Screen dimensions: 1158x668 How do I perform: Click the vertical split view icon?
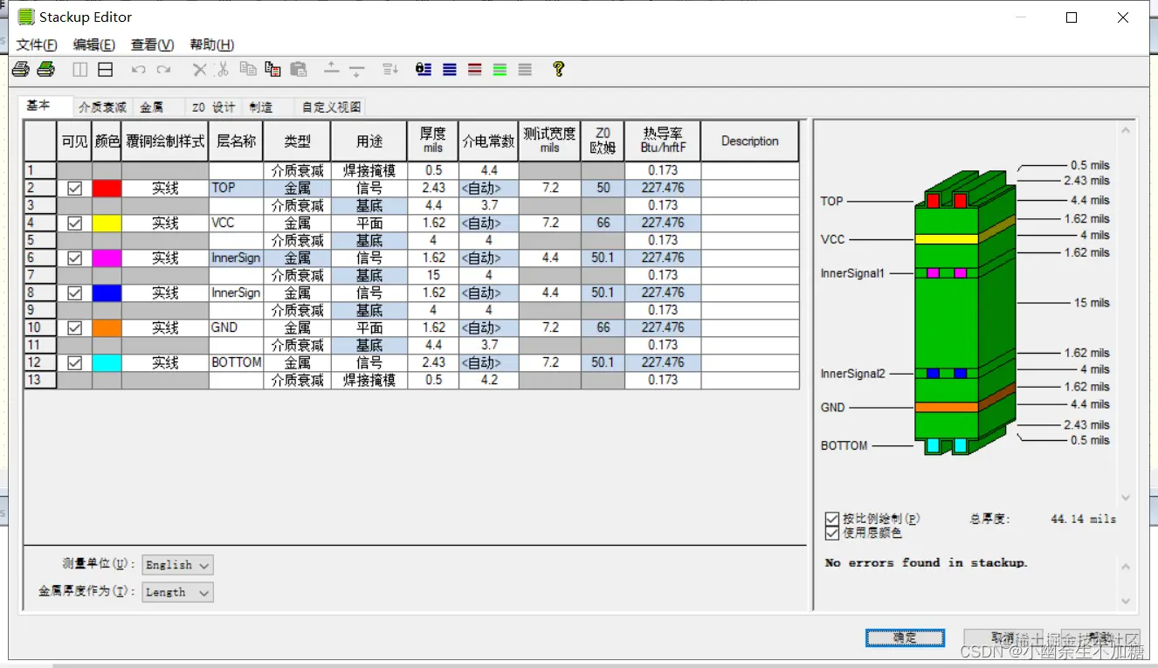(x=80, y=69)
